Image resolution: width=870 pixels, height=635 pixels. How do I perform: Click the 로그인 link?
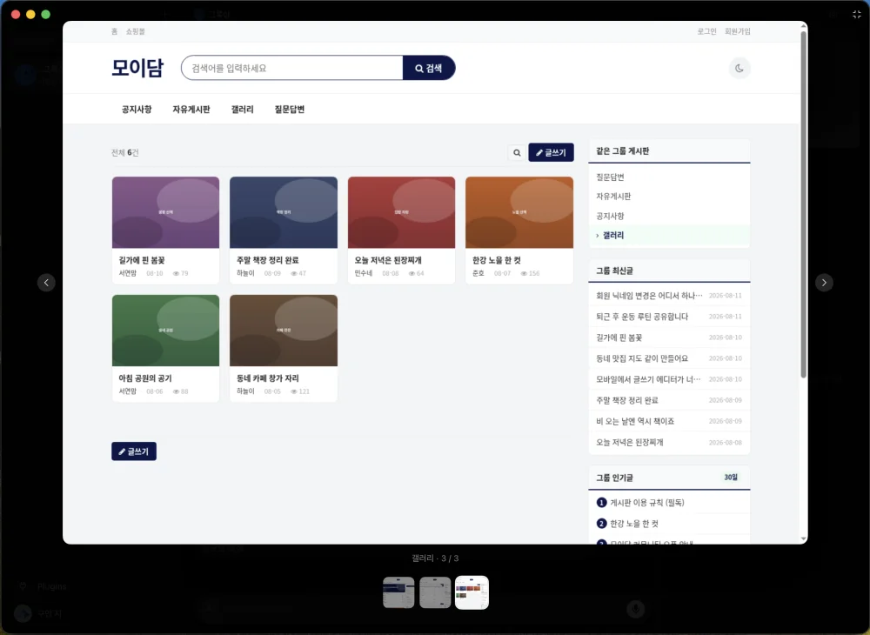pos(706,31)
